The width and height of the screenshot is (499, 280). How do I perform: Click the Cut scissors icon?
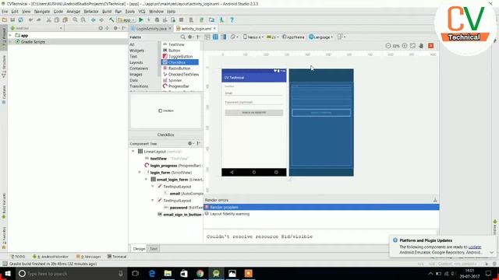(x=48, y=19)
